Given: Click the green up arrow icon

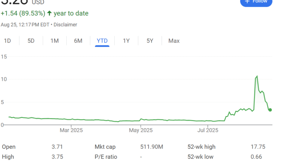Looking at the screenshot, I should [49, 13].
